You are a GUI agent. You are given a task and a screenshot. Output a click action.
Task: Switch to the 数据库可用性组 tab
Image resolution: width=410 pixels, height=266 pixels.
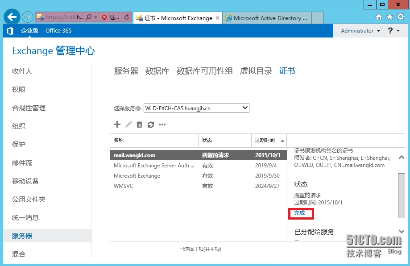[204, 71]
